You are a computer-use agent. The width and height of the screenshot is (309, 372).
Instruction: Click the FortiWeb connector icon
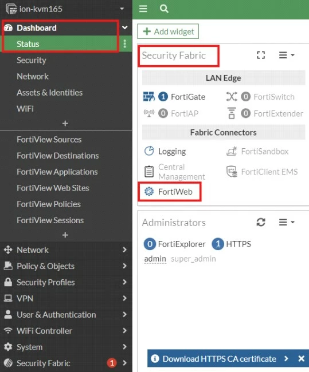tap(149, 192)
